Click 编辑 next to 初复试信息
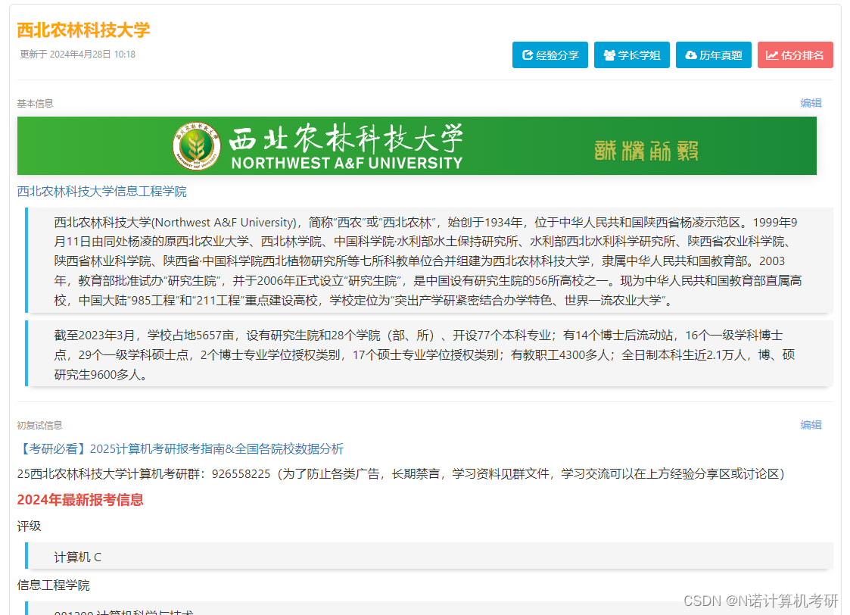850x615 pixels. [x=811, y=425]
